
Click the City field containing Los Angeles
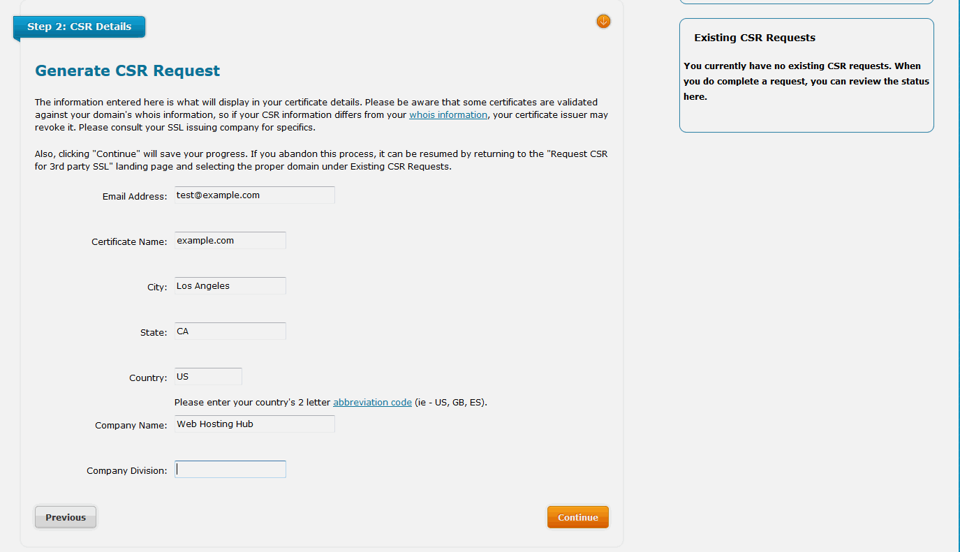[x=230, y=286]
